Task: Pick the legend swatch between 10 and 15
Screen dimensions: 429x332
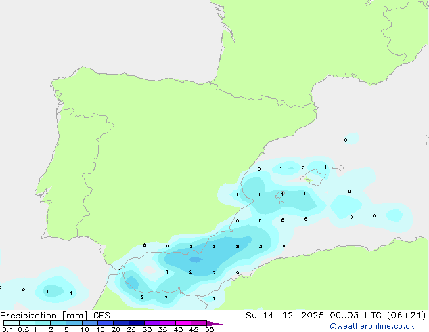Action: tap(89, 323)
